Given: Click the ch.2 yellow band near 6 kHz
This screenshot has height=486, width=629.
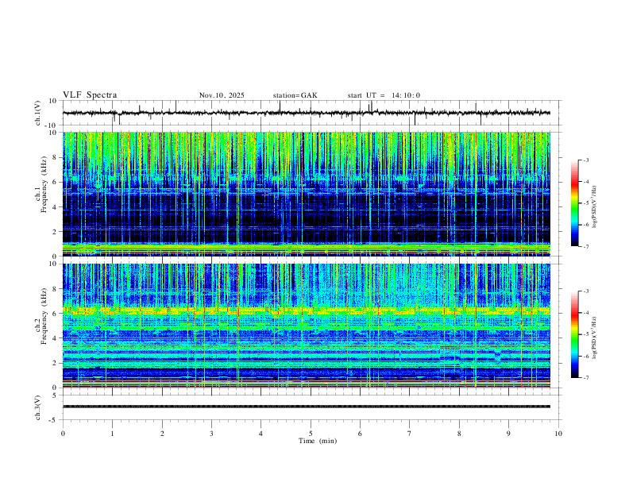Looking at the screenshot, I should 307,310.
